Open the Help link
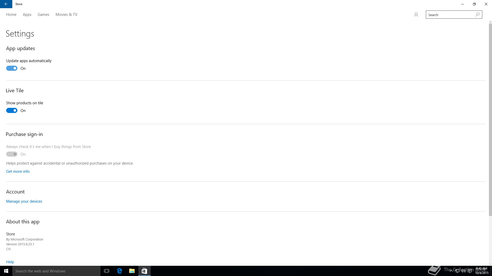492x276 pixels. click(10, 262)
